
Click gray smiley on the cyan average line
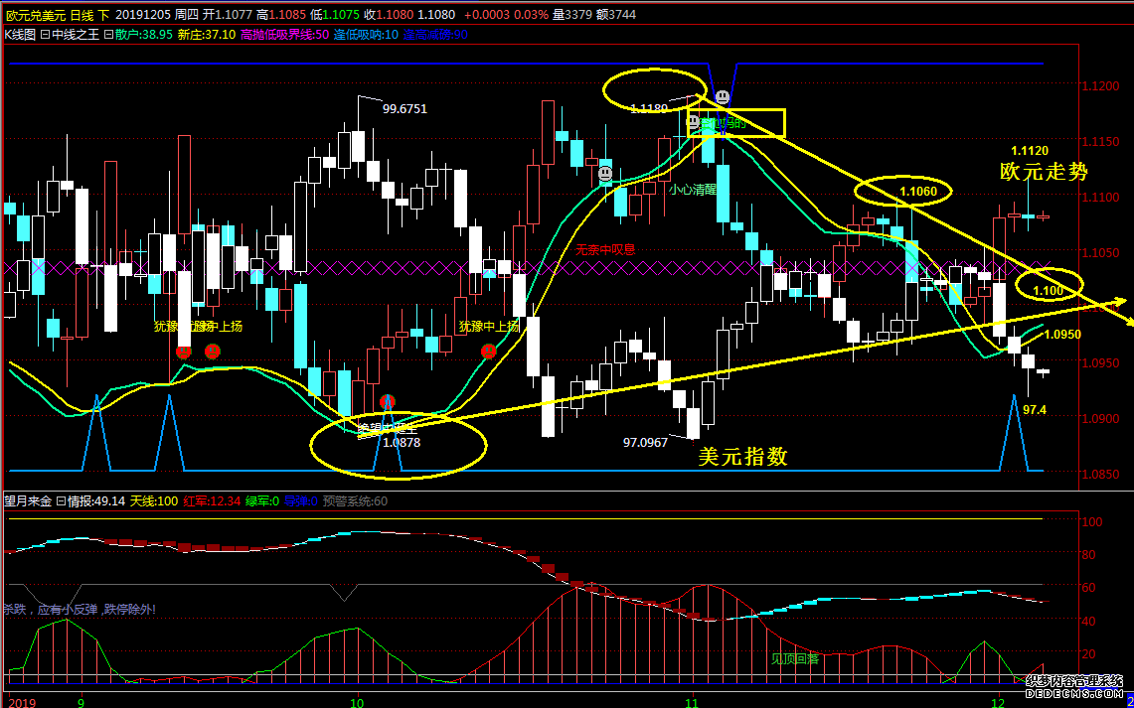[605, 174]
